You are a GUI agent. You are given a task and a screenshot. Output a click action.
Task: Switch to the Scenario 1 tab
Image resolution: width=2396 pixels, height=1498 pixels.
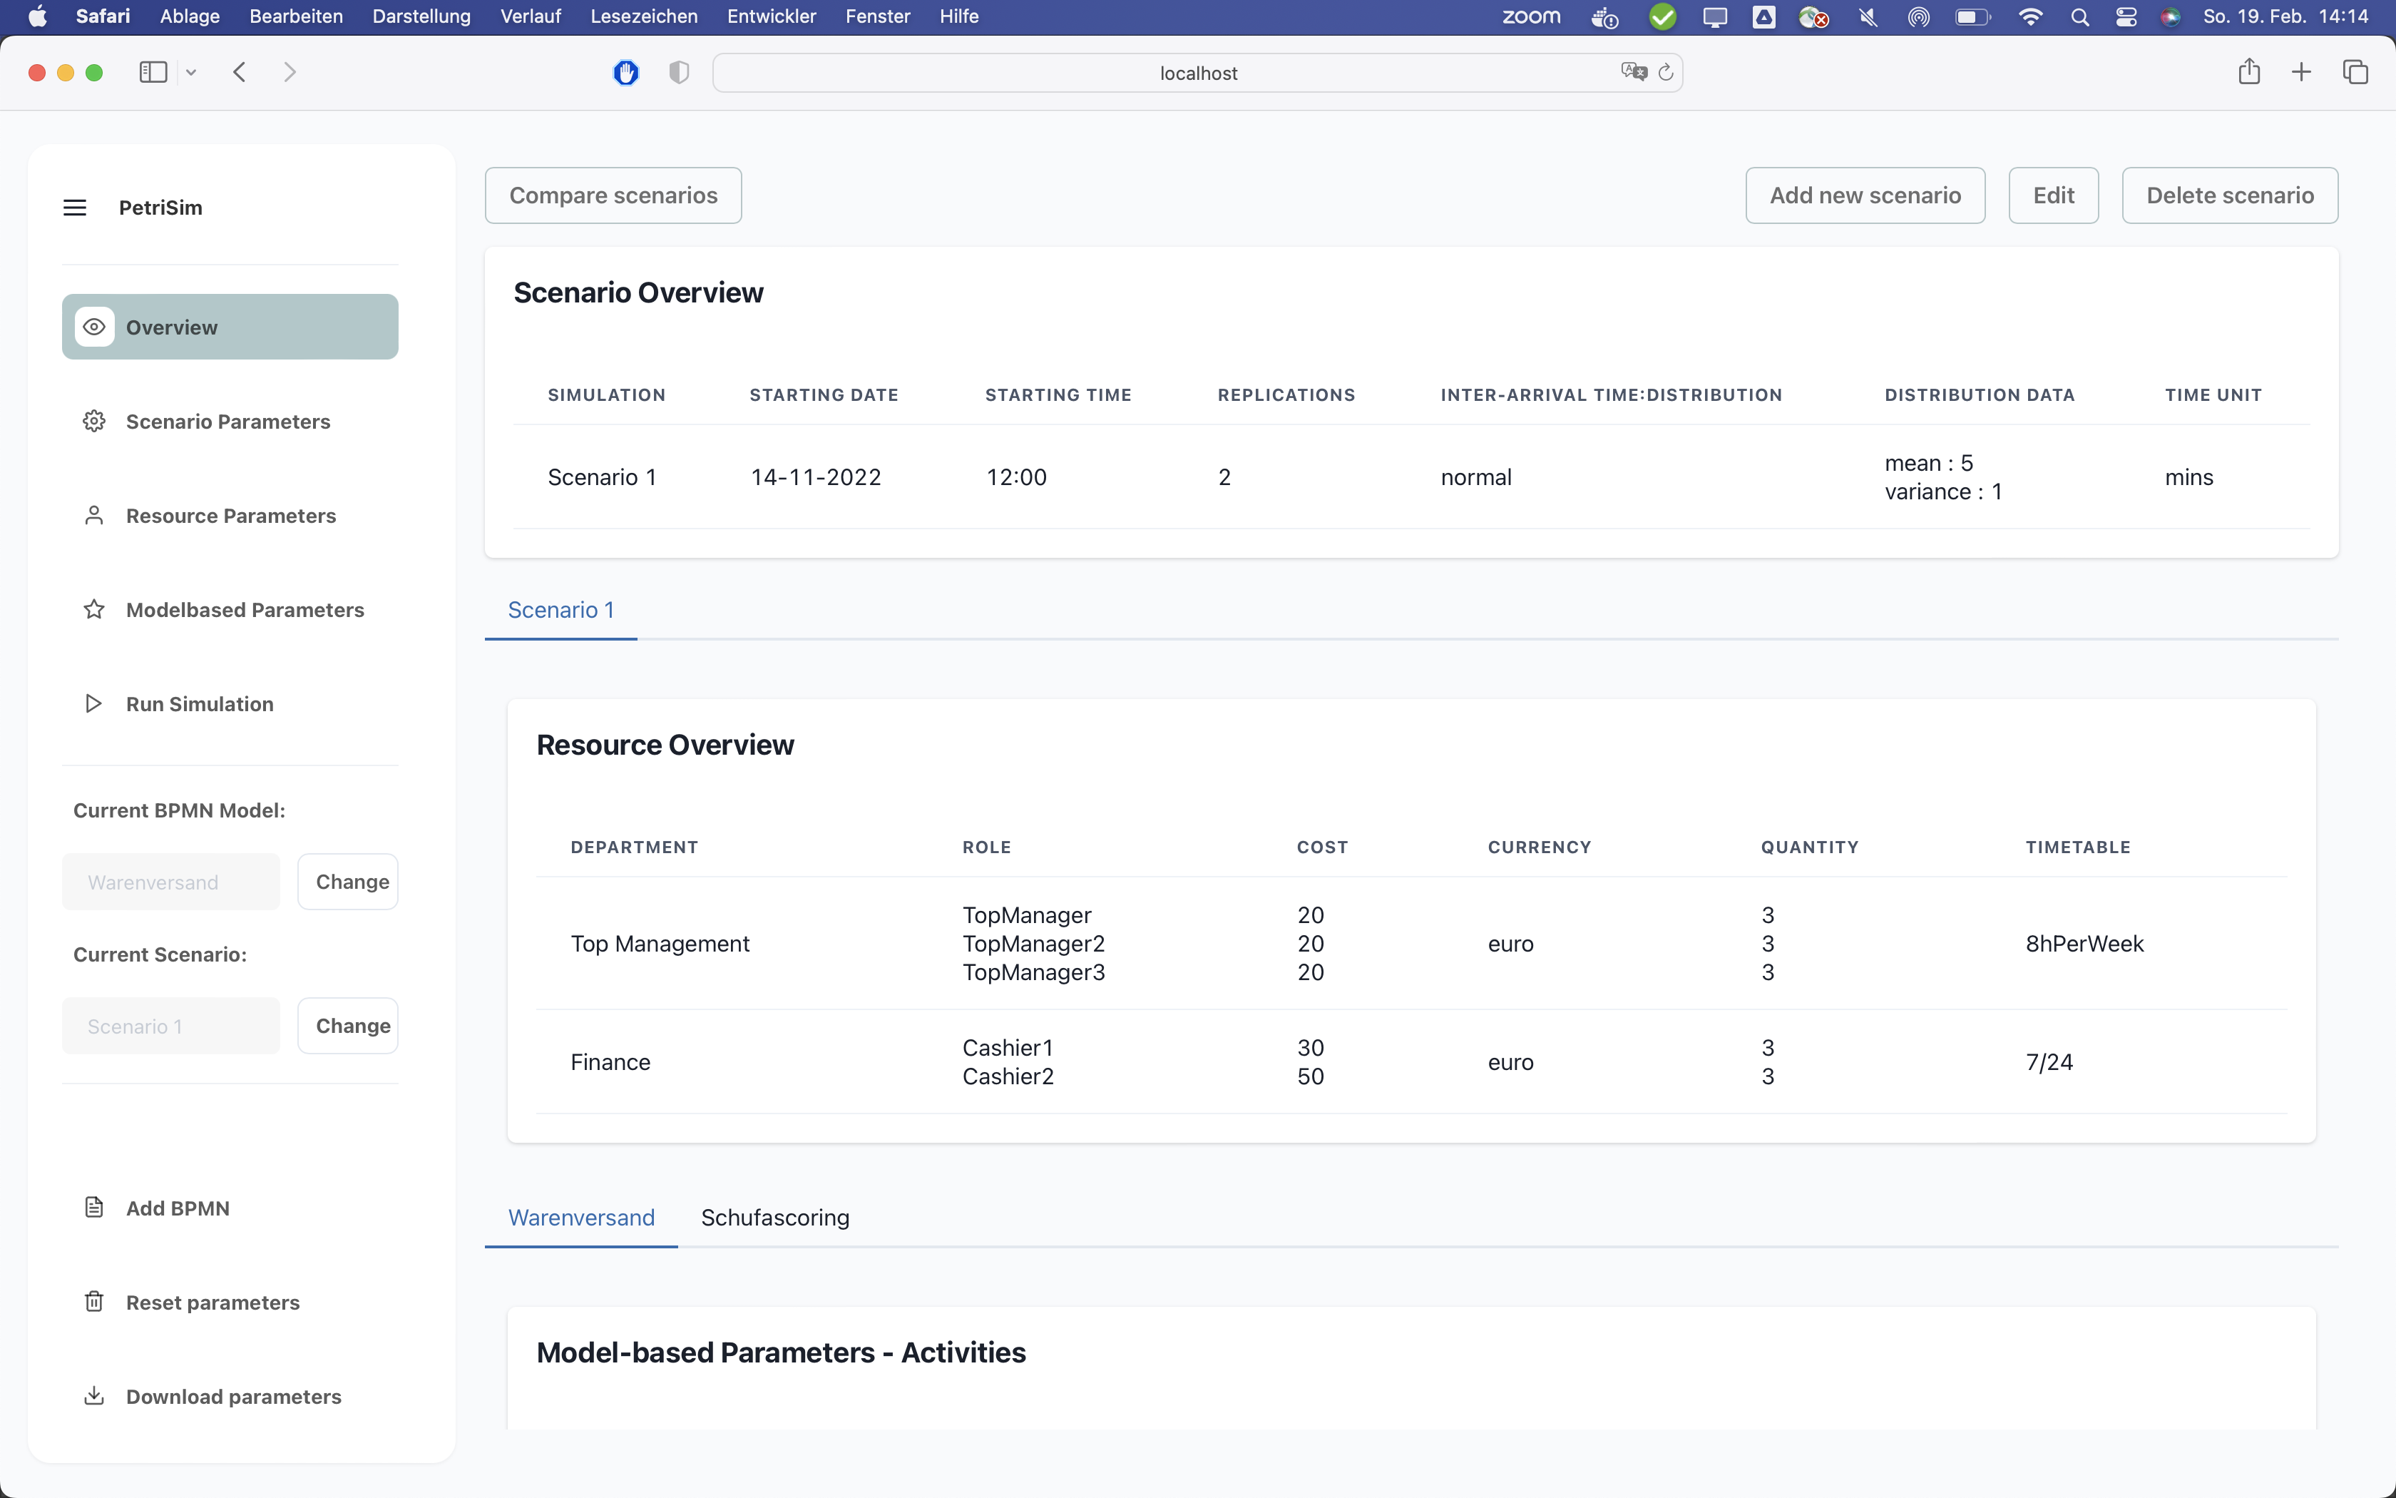click(560, 611)
